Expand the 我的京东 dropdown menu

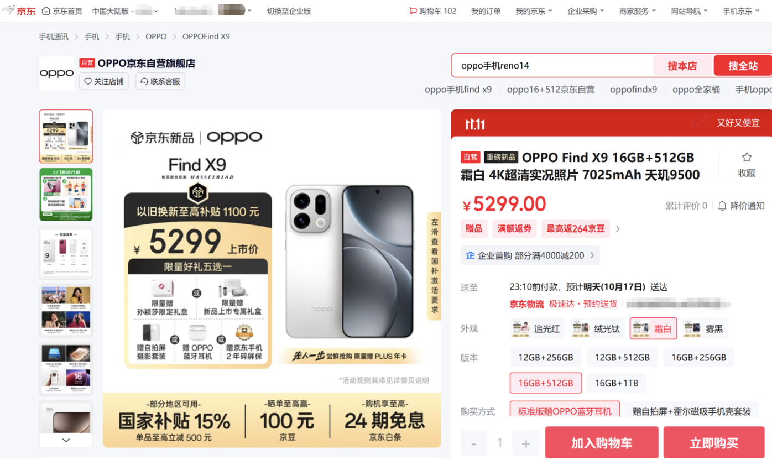[534, 11]
